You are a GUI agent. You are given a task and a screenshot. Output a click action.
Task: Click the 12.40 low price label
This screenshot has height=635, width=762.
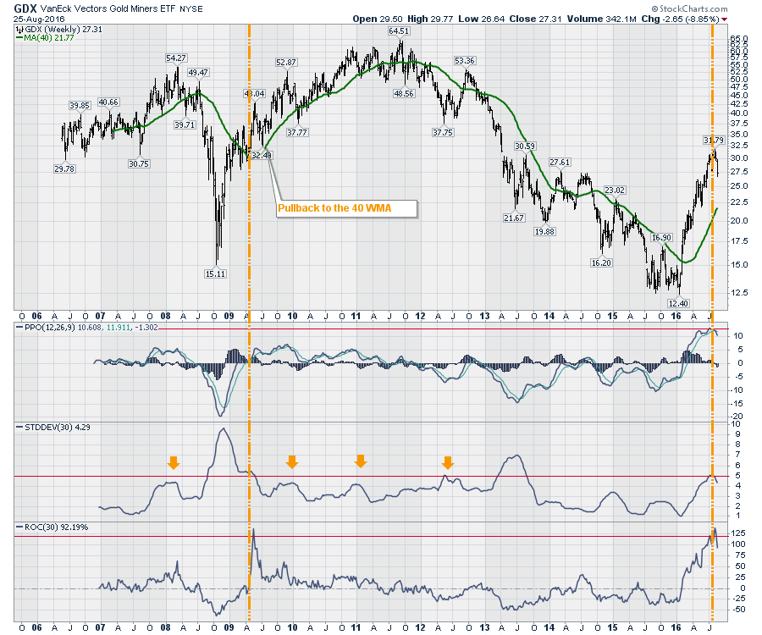[x=676, y=303]
